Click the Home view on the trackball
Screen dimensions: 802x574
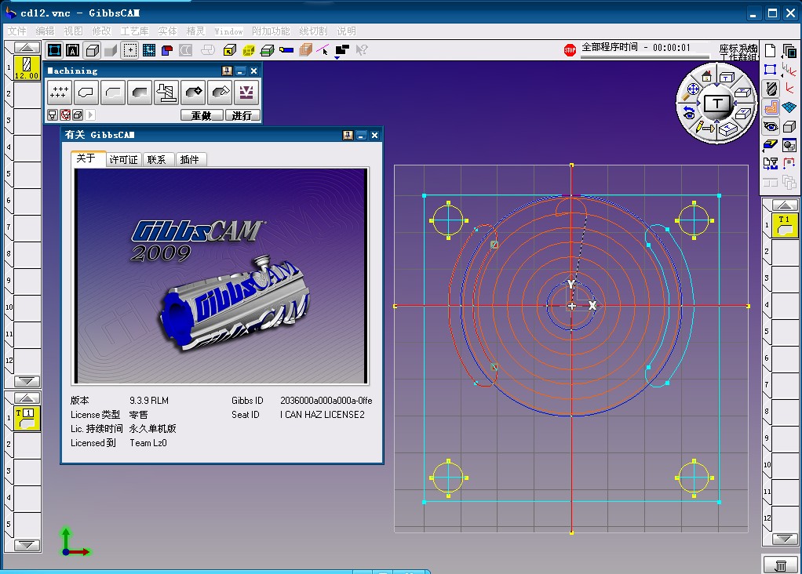[x=706, y=77]
